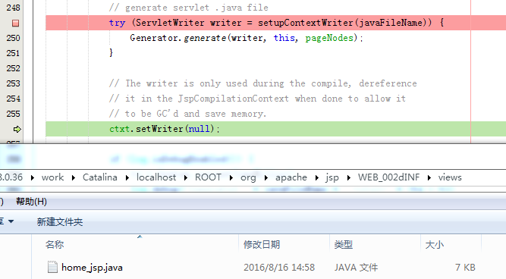
Task: Sort files by the 名称 column header
Action: coord(55,244)
